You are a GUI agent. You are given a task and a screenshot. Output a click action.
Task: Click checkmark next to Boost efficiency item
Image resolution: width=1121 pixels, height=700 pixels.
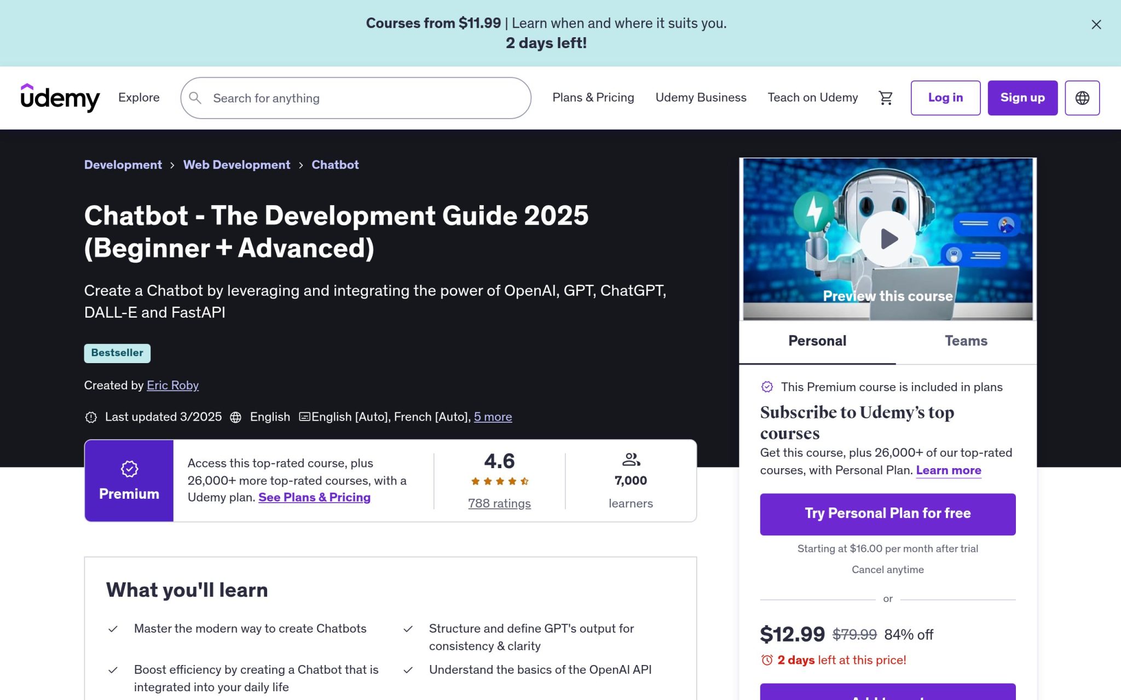(113, 670)
